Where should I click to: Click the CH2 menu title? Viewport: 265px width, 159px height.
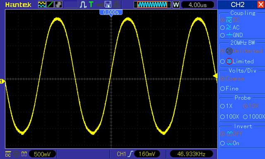[237, 5]
